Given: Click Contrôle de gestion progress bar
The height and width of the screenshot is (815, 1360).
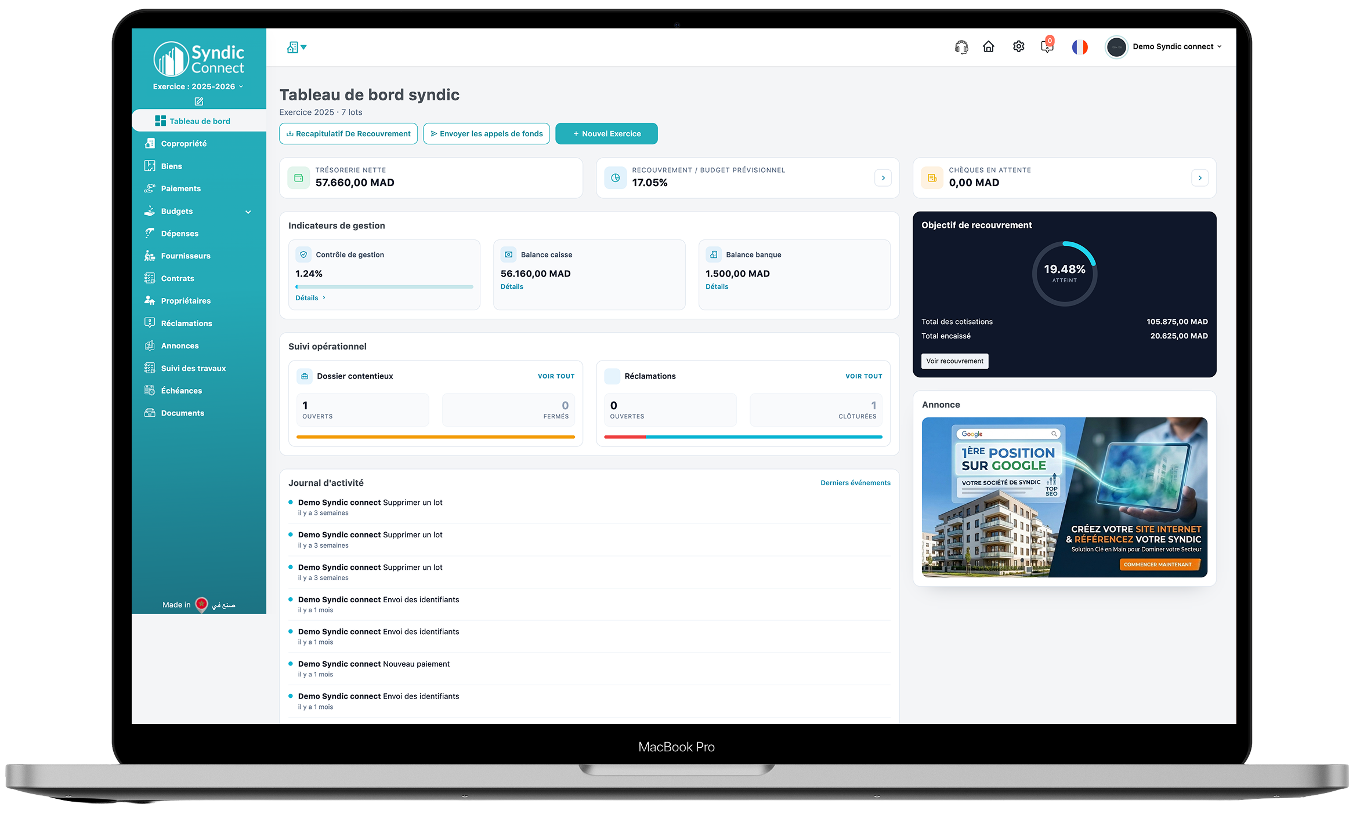Looking at the screenshot, I should pyautogui.click(x=384, y=286).
